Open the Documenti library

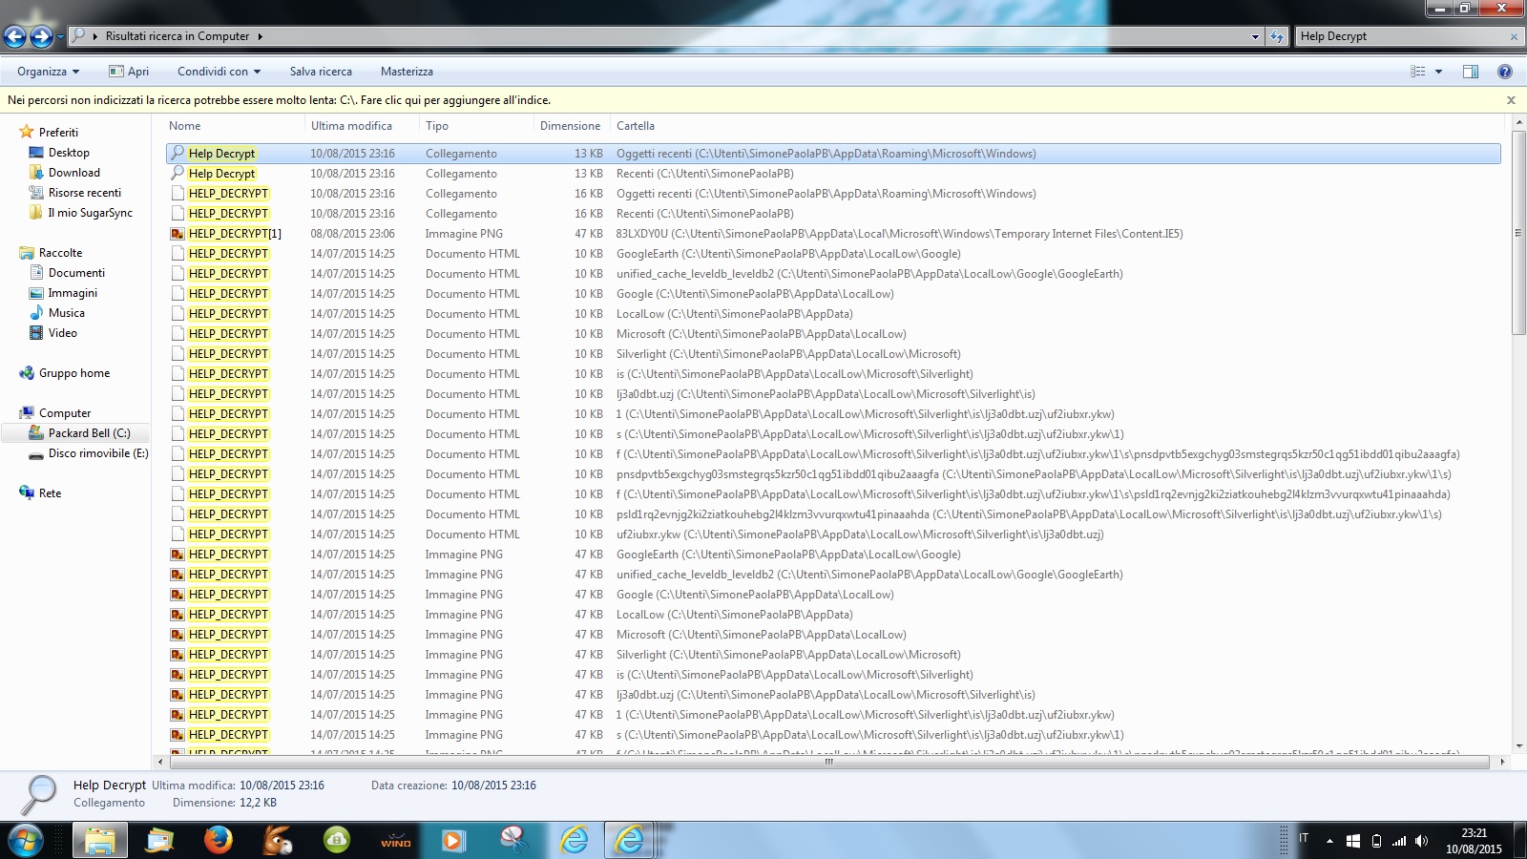click(76, 273)
